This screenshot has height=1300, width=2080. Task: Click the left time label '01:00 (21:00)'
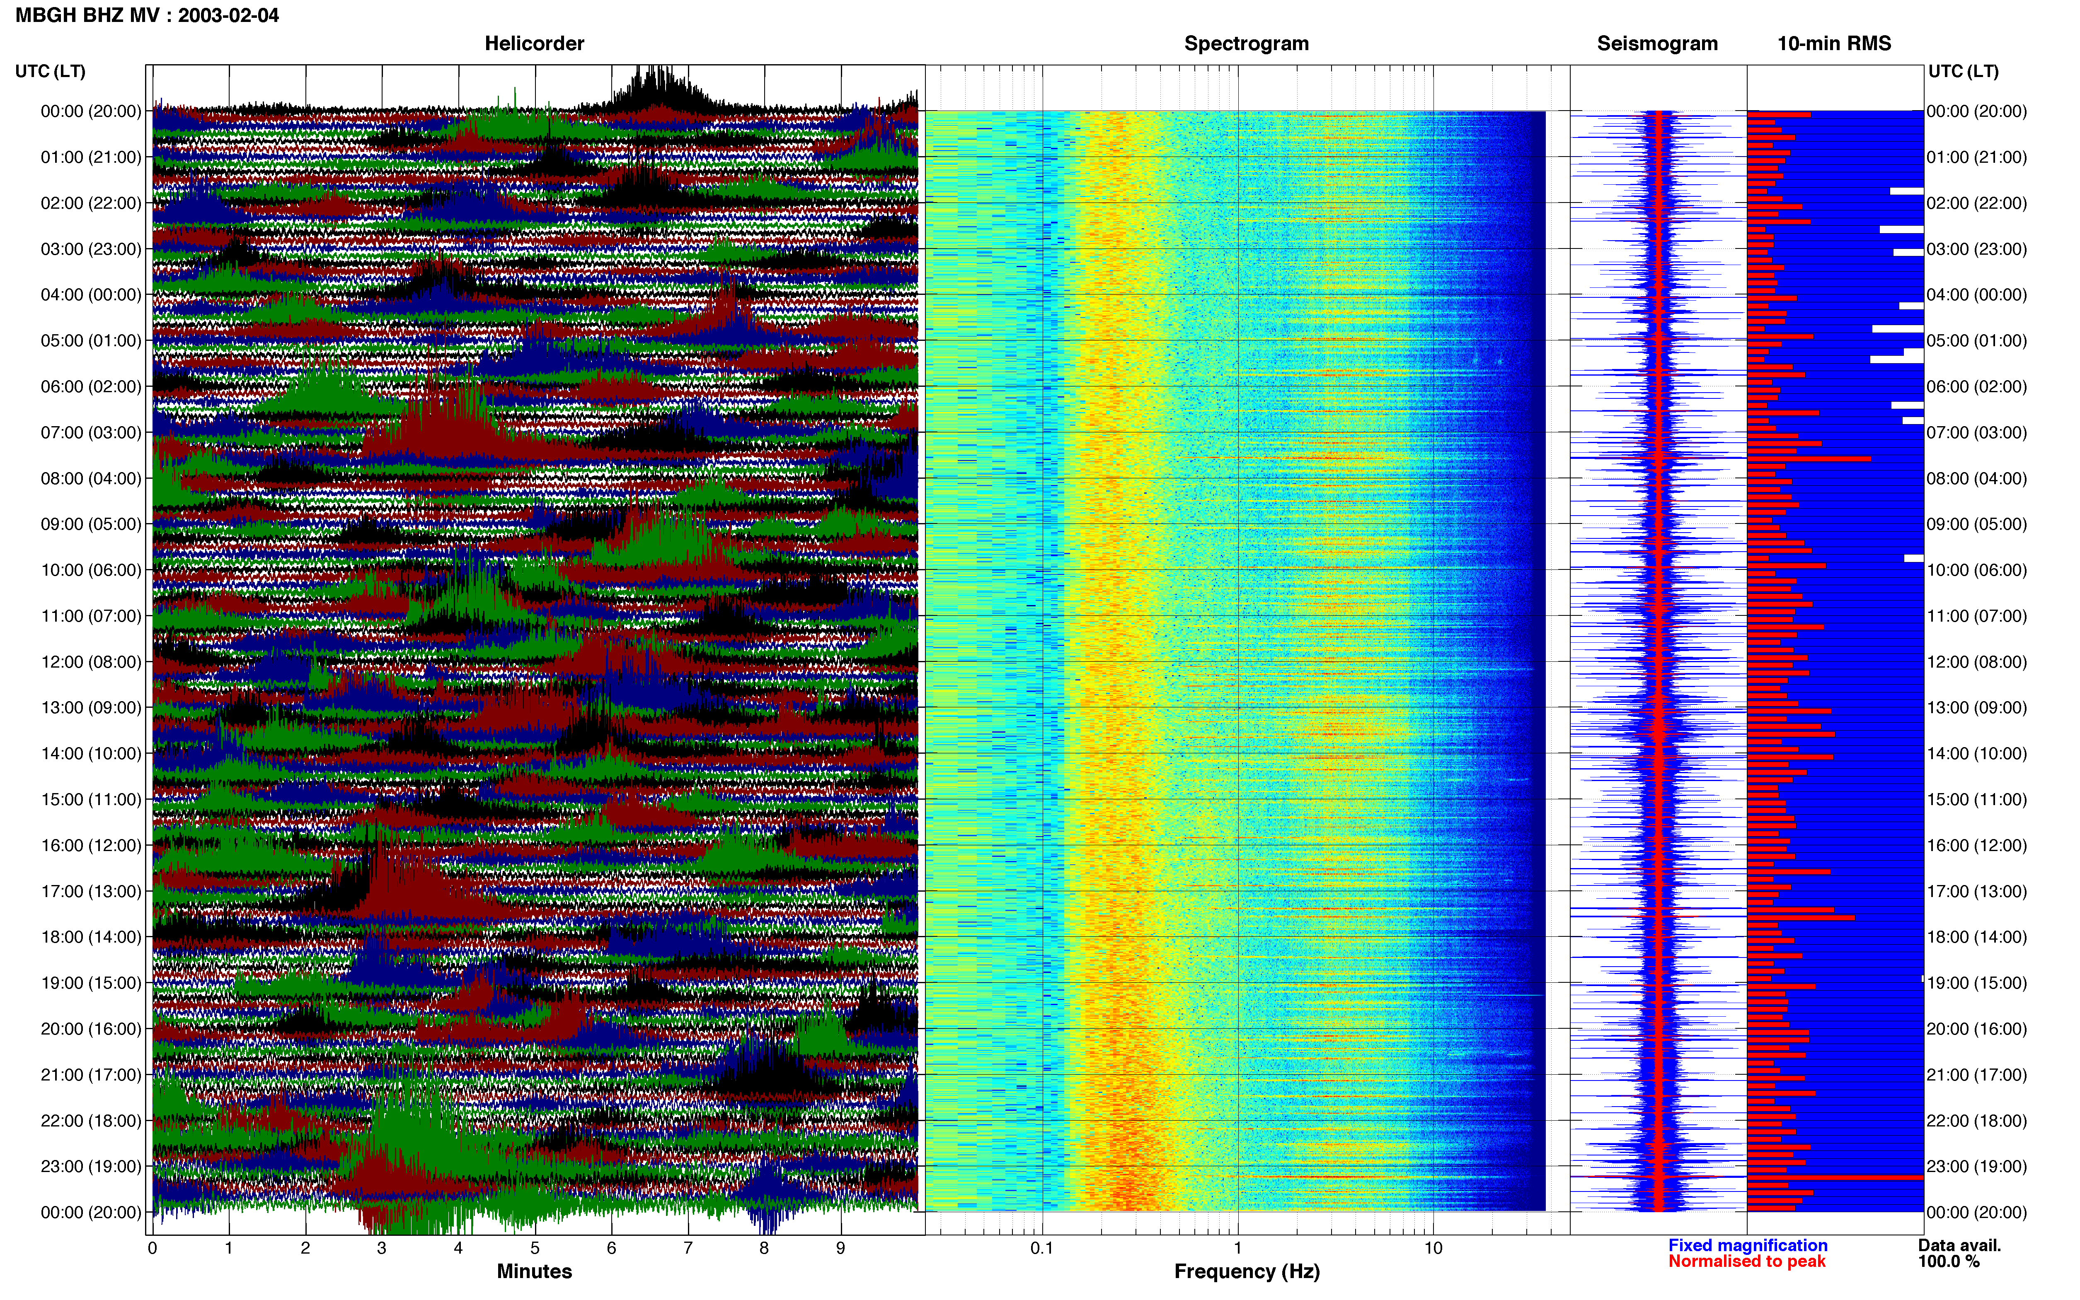point(91,157)
